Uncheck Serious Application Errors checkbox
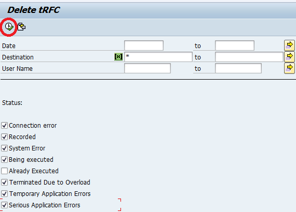 point(4,205)
